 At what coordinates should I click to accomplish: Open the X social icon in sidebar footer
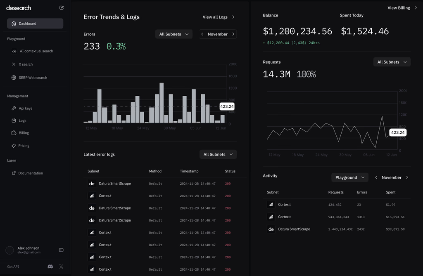click(x=61, y=266)
